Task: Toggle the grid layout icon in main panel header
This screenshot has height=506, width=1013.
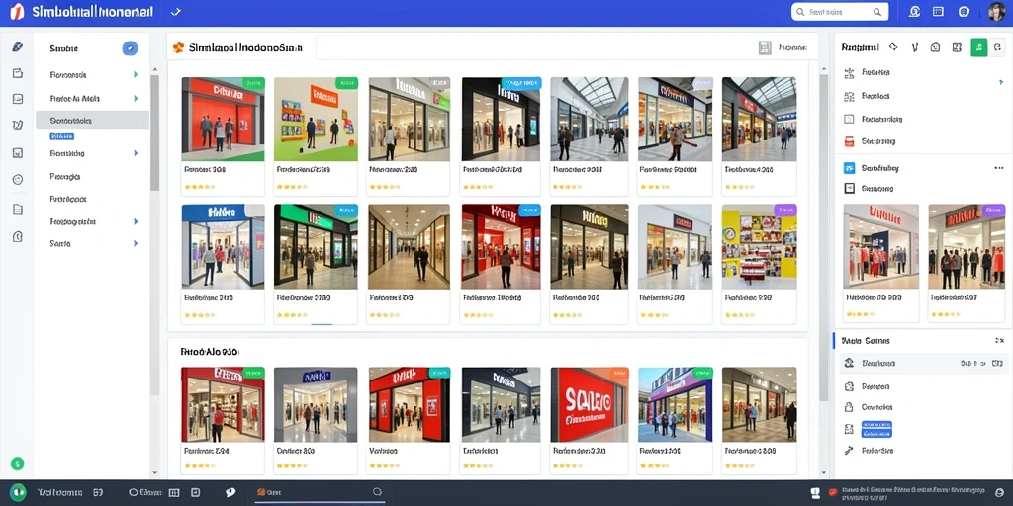Action: click(x=765, y=47)
